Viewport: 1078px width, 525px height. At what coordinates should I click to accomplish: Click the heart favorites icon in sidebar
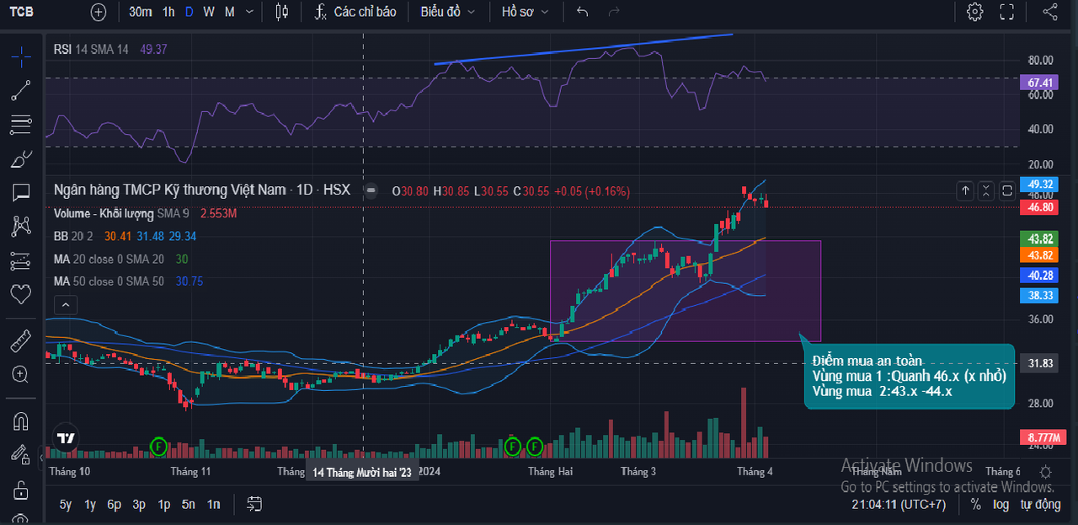(21, 294)
